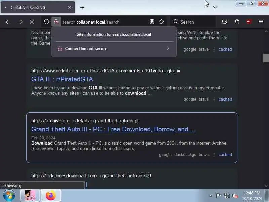Open Windows Start menu

tap(9, 196)
